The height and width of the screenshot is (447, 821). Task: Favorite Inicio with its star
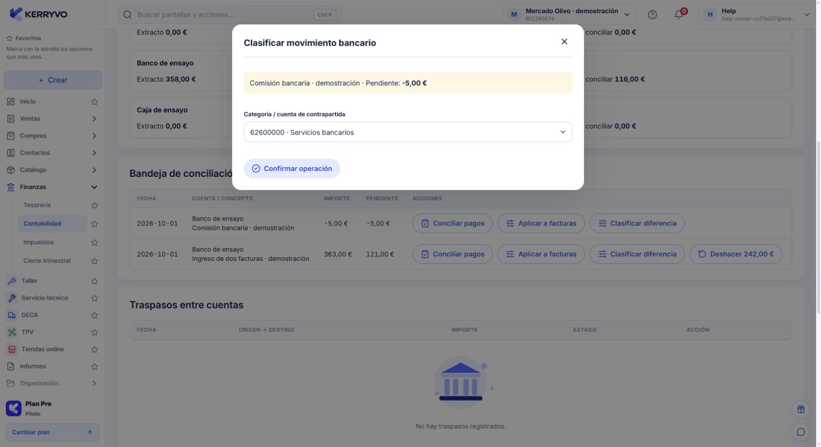pos(94,102)
